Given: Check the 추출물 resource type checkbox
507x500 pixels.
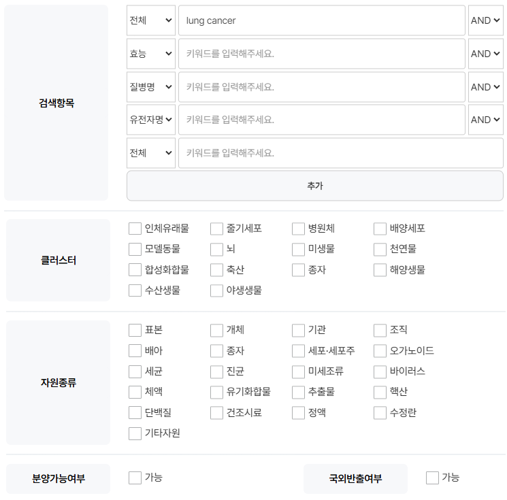Looking at the screenshot, I should 298,392.
